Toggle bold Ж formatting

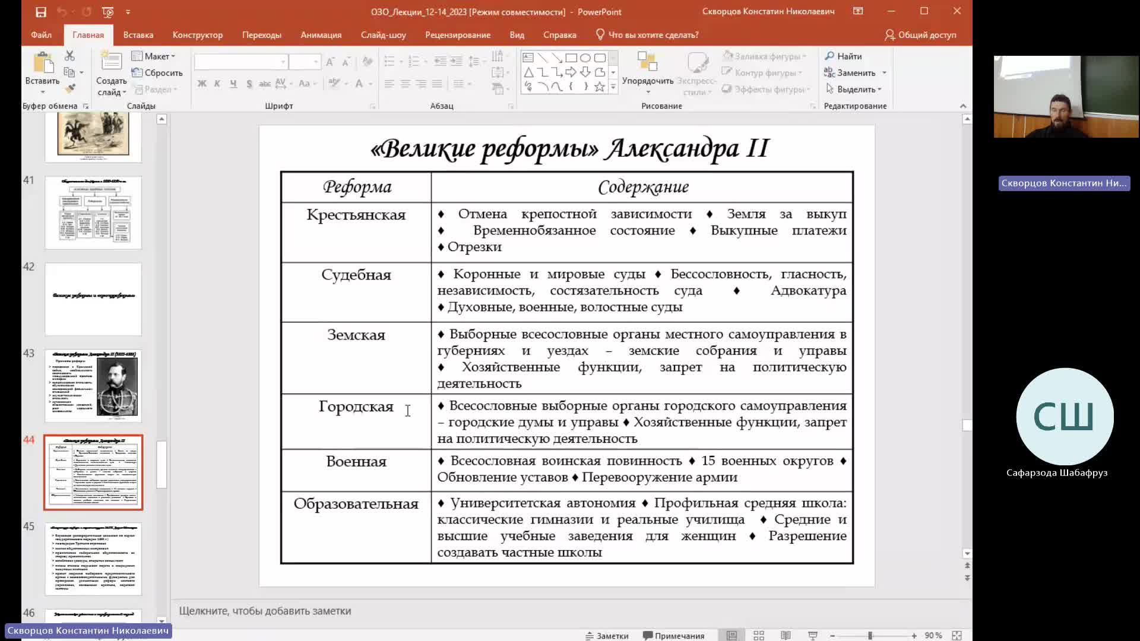tap(202, 84)
